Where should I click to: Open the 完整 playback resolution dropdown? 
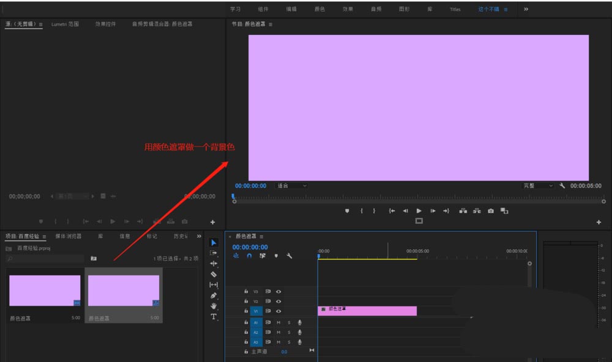[x=537, y=185]
